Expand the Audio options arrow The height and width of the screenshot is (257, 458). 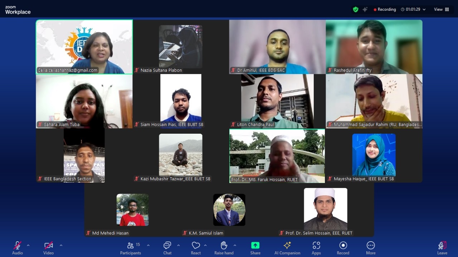tap(28, 245)
